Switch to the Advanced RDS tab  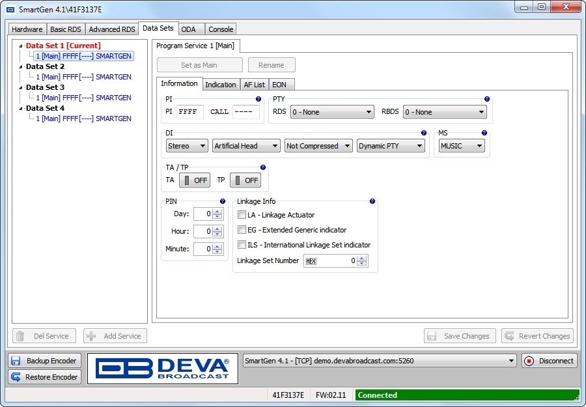click(x=112, y=29)
